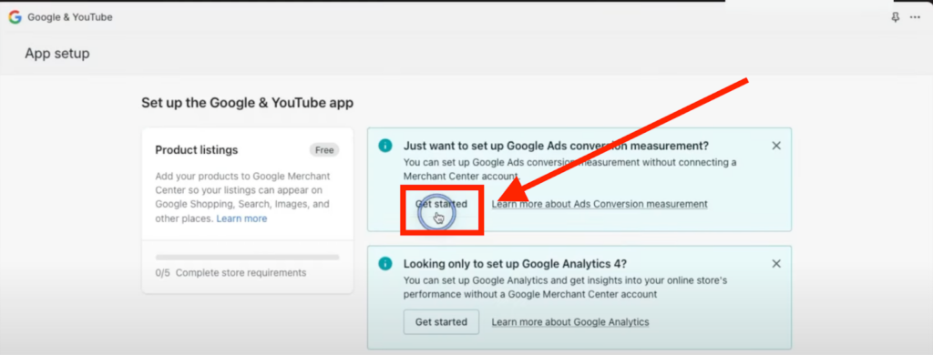Image resolution: width=933 pixels, height=355 pixels.
Task: Dismiss the Google Ads conversion measurement banner
Action: coord(776,146)
